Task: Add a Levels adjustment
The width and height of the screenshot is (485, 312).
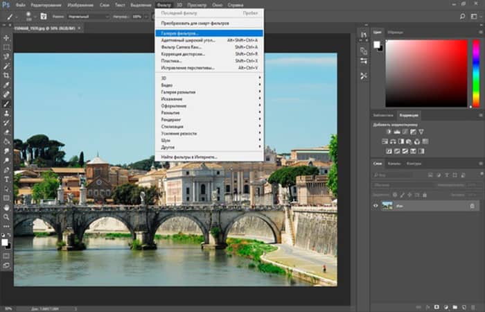Action: [x=397, y=132]
